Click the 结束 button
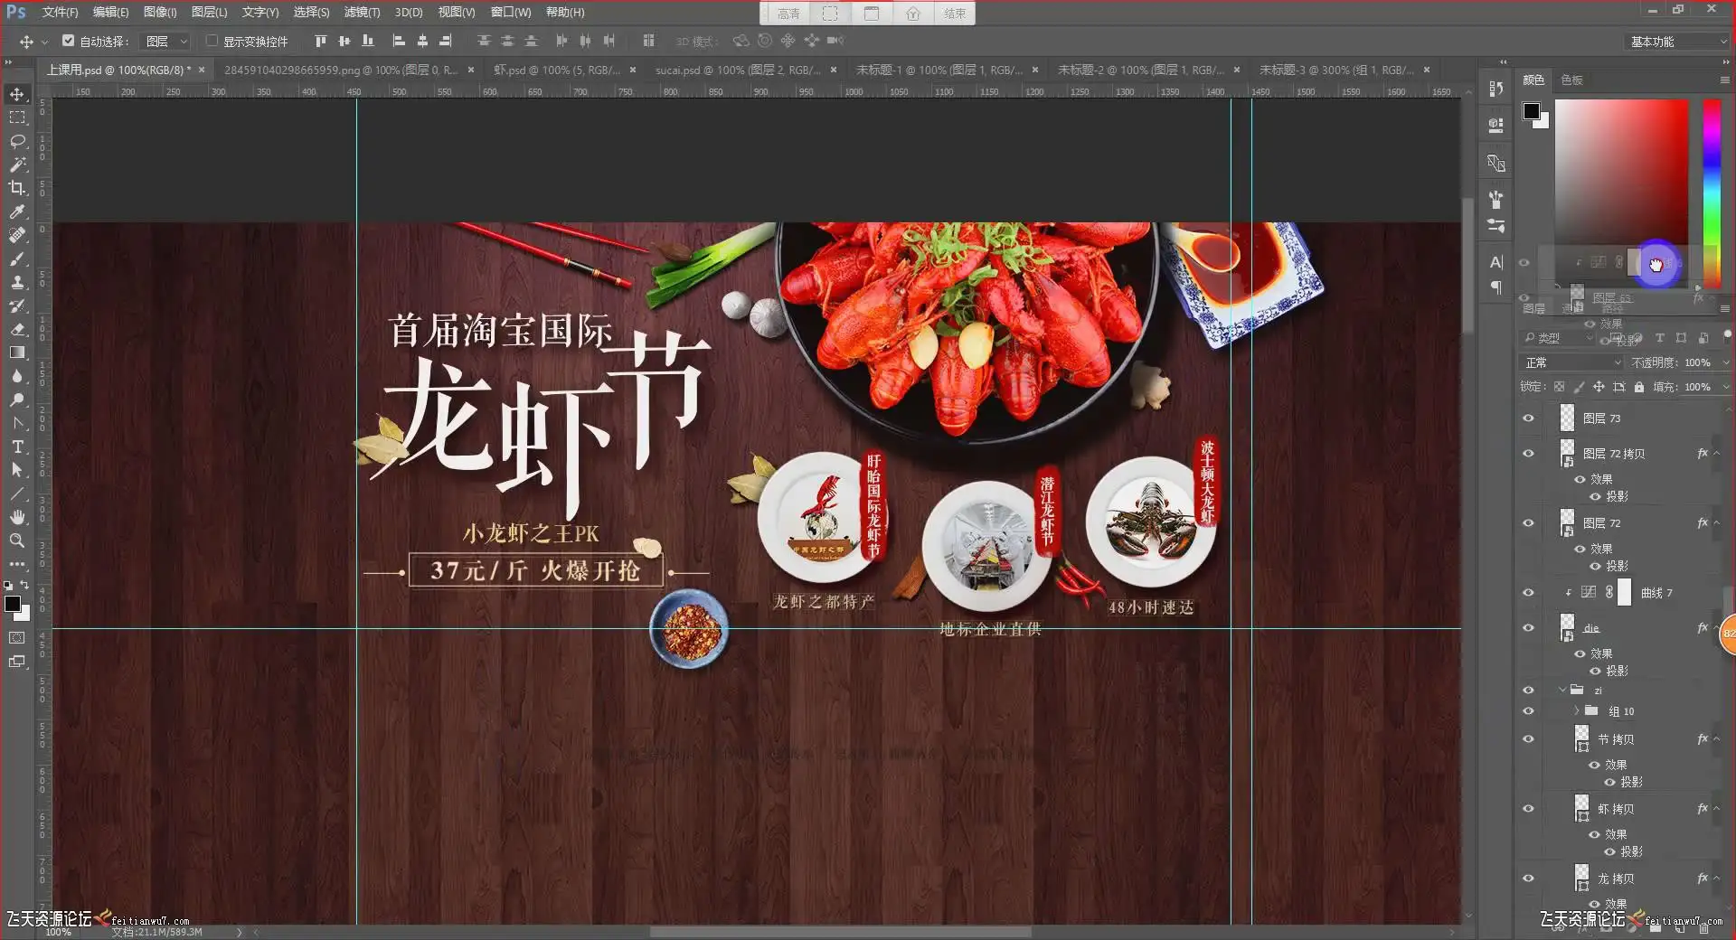Screen dimensions: 1736x940 tap(955, 14)
